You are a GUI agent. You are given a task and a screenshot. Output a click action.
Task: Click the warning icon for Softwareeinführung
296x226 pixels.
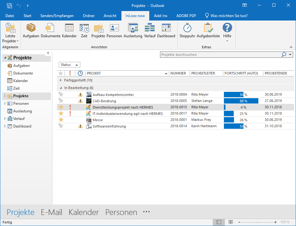pos(80,126)
